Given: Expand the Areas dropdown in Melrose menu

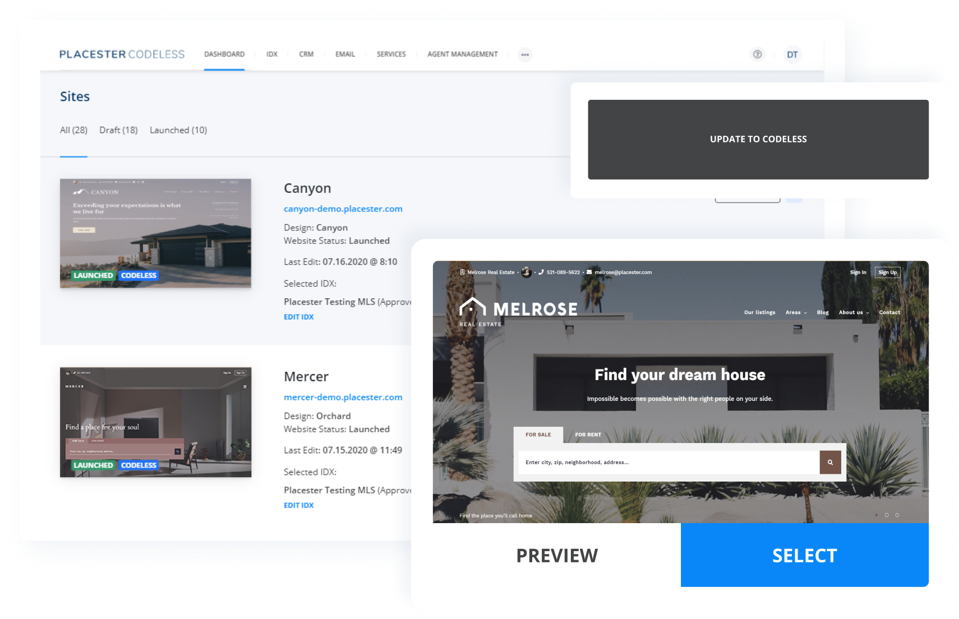Looking at the screenshot, I should coord(796,312).
